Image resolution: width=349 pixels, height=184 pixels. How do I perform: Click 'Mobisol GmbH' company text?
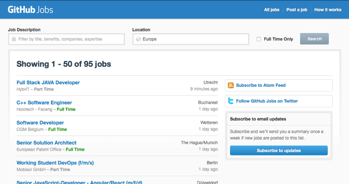tap(31, 169)
